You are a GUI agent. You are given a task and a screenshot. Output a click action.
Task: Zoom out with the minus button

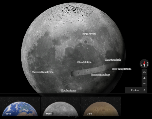click(x=144, y=84)
